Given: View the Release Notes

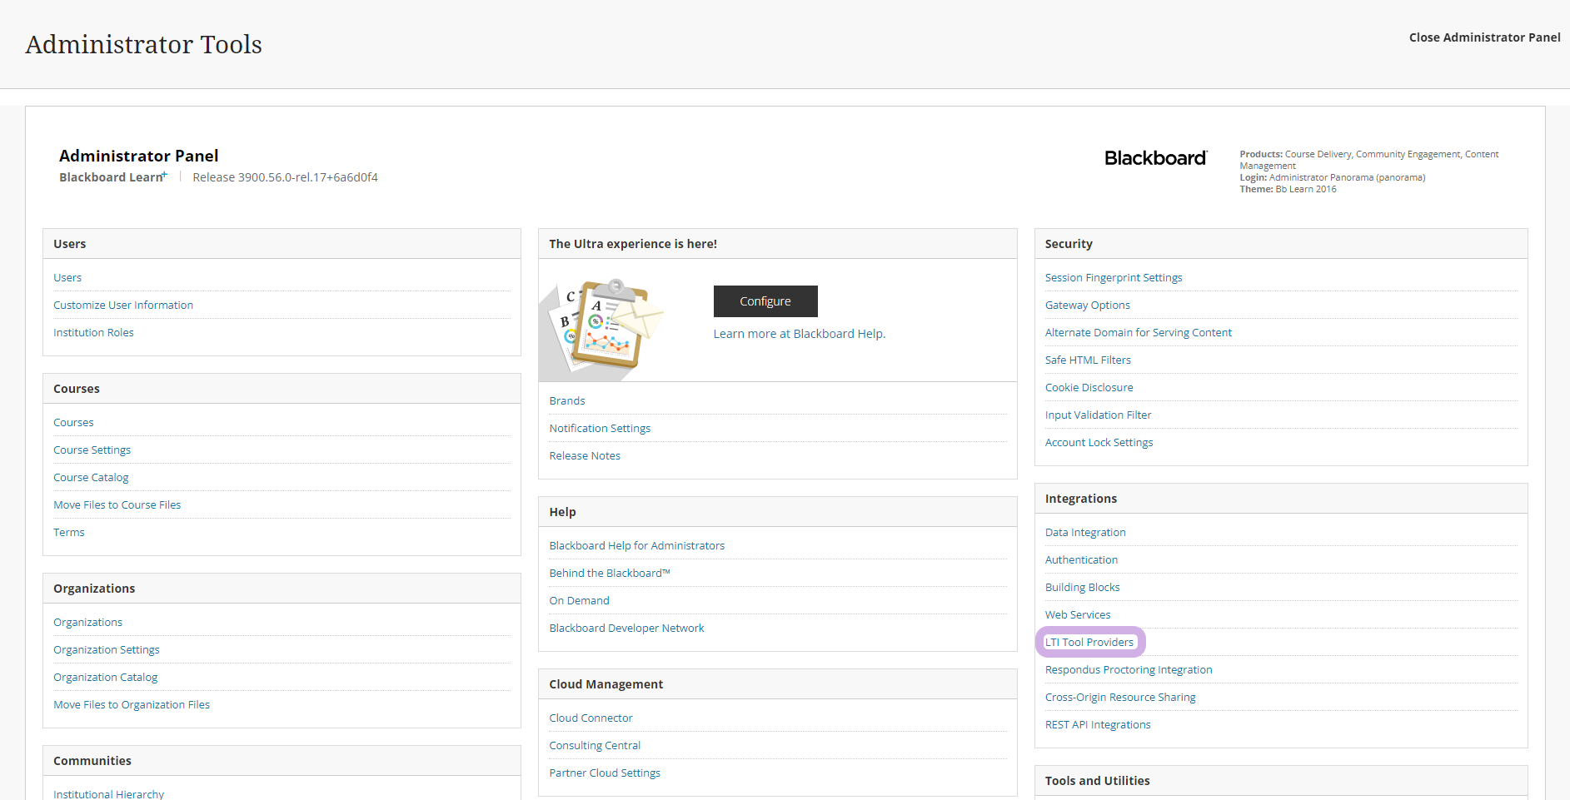Looking at the screenshot, I should pos(585,456).
